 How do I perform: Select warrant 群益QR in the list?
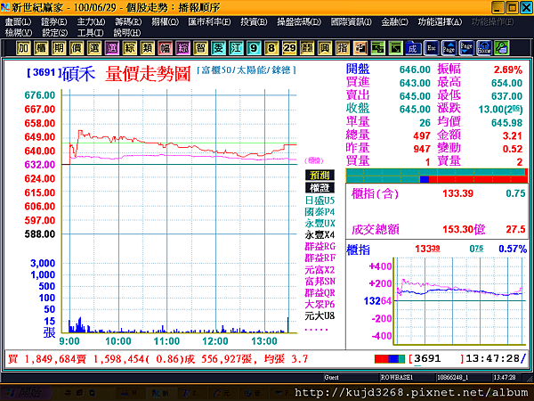[x=320, y=293]
